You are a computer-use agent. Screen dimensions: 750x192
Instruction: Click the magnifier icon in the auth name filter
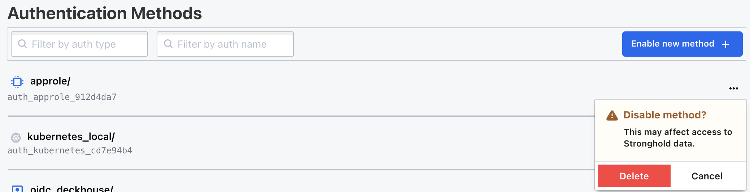[168, 44]
